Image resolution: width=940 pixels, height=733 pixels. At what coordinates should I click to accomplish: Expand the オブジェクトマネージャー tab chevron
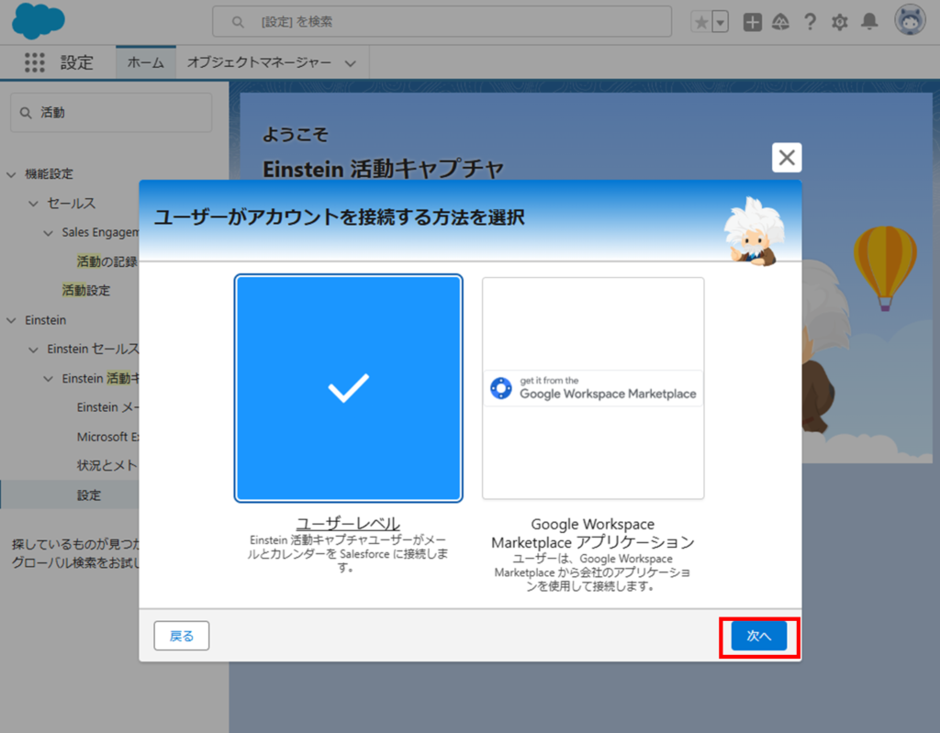click(x=351, y=63)
